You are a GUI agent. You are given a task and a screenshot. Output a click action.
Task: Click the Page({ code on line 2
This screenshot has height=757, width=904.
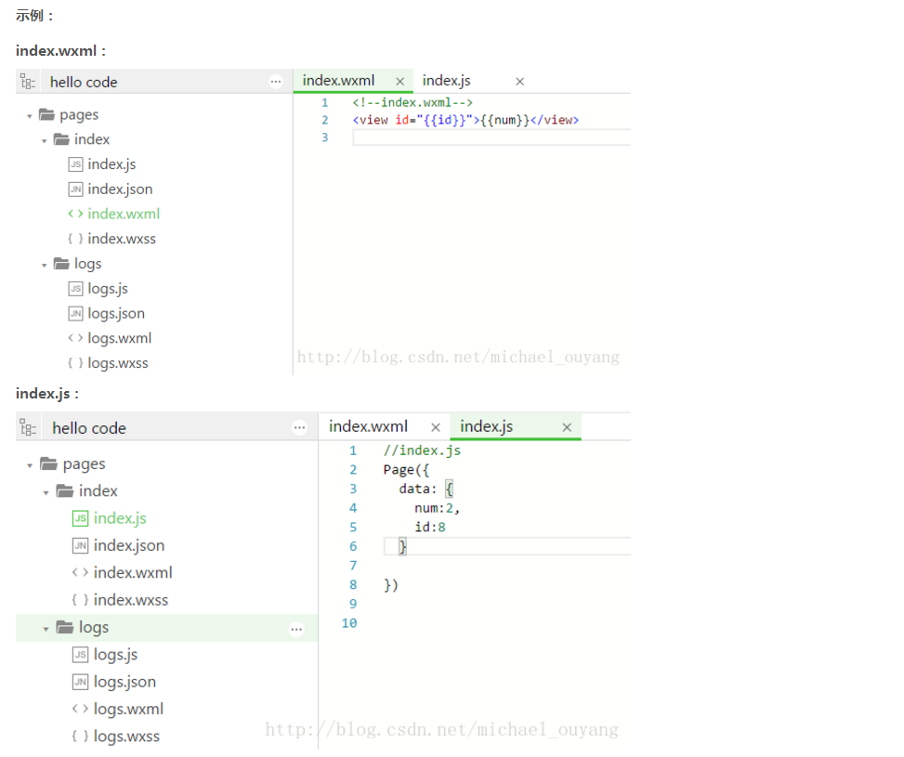[406, 470]
